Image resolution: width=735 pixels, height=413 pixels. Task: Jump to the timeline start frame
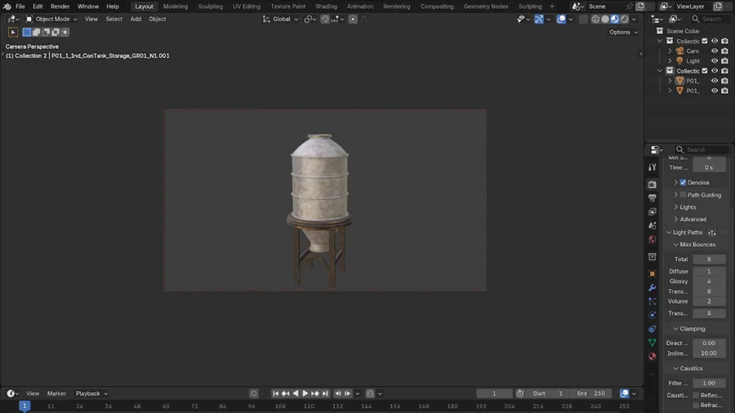click(x=276, y=393)
